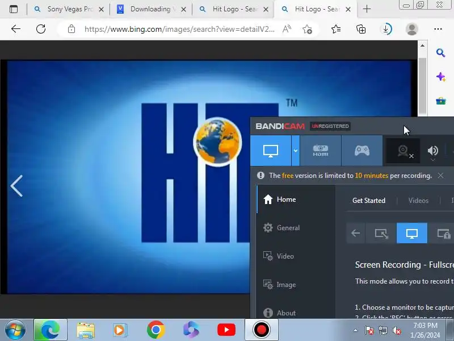The image size is (454, 341).
Task: Switch to Downloading tab
Action: click(x=152, y=9)
